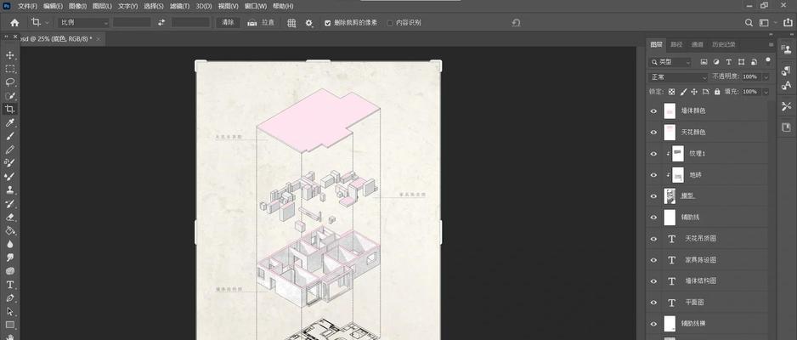Screen dimensions: 797x340
Task: Select the Quick Selection tool
Action: point(9,95)
